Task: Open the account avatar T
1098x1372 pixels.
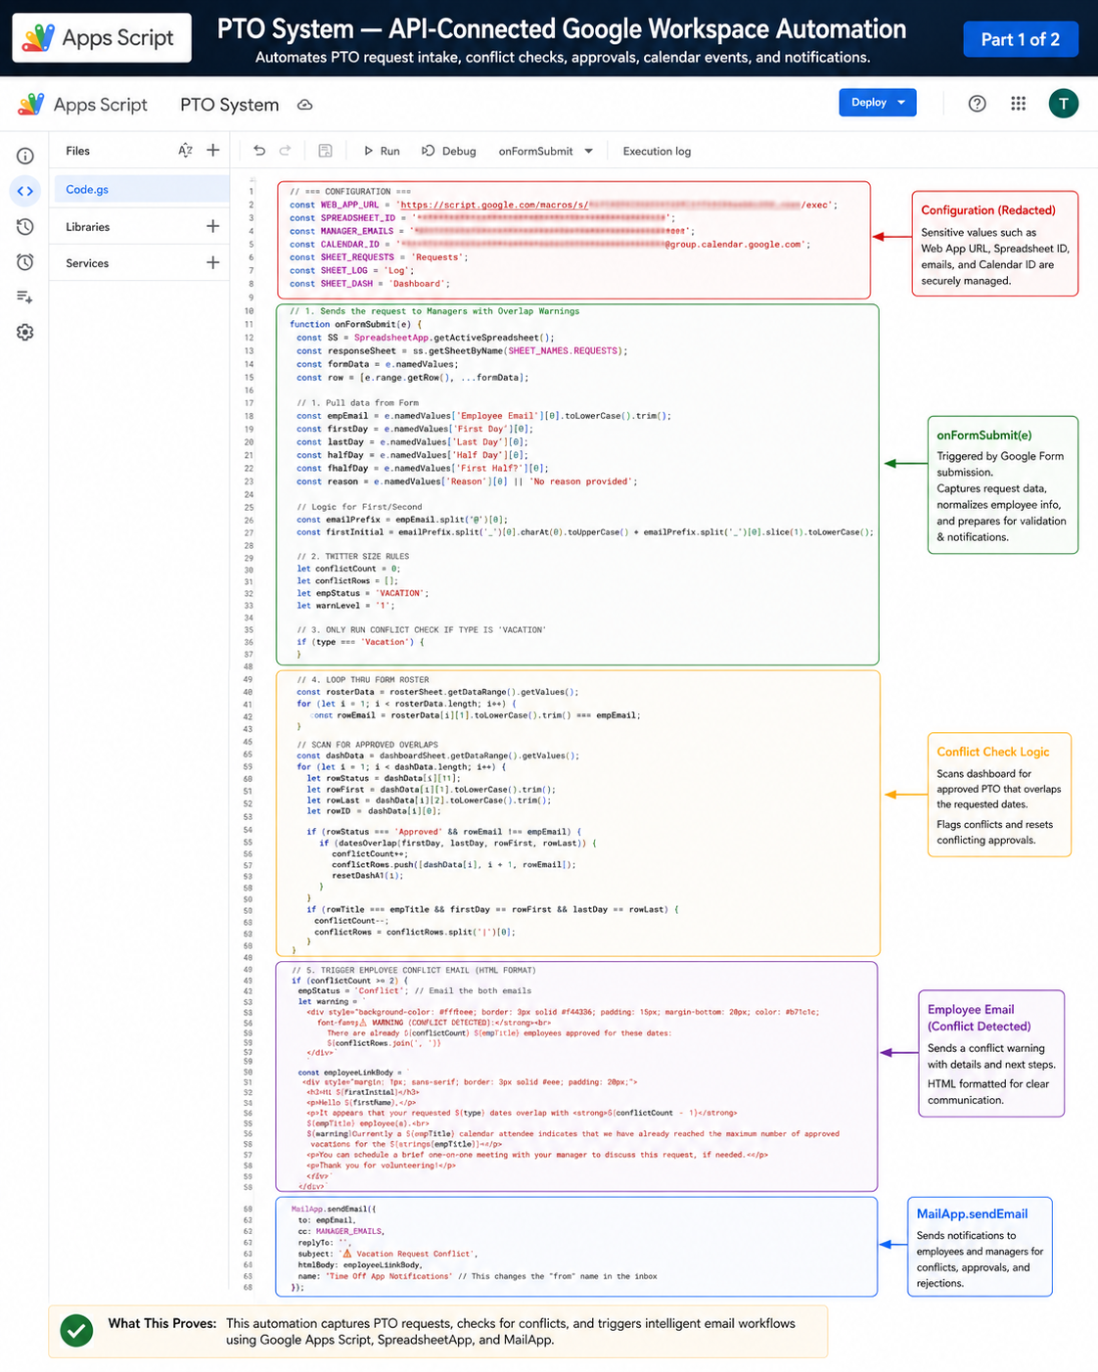Action: (1064, 103)
